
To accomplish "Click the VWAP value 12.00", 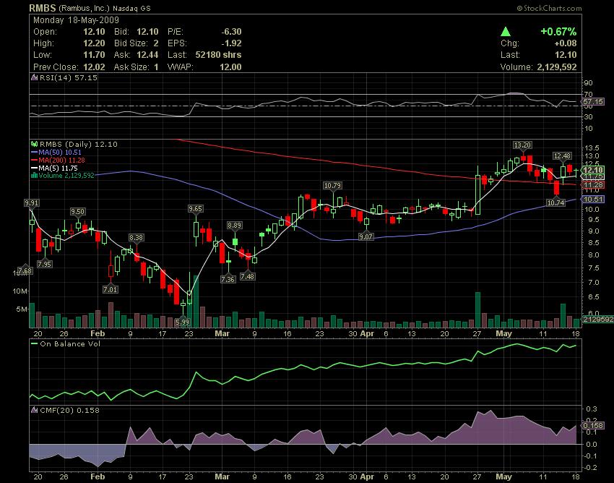I will point(230,67).
